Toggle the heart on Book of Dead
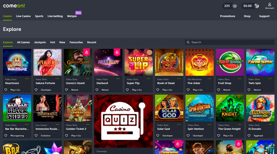The image size is (277, 154). [x=158, y=90]
